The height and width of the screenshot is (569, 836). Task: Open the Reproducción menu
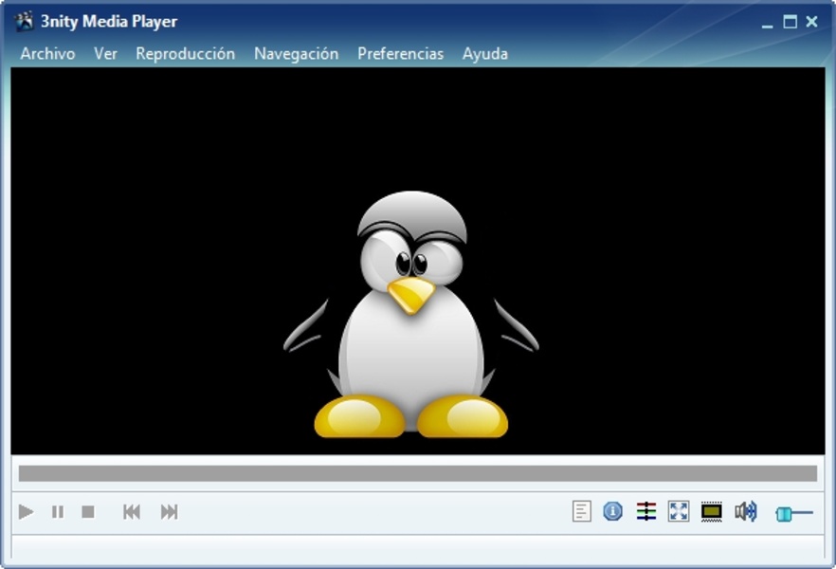[x=186, y=54]
